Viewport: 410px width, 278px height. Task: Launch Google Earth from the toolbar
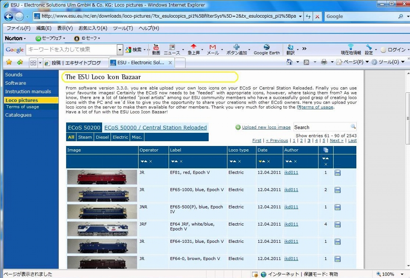coord(266,49)
